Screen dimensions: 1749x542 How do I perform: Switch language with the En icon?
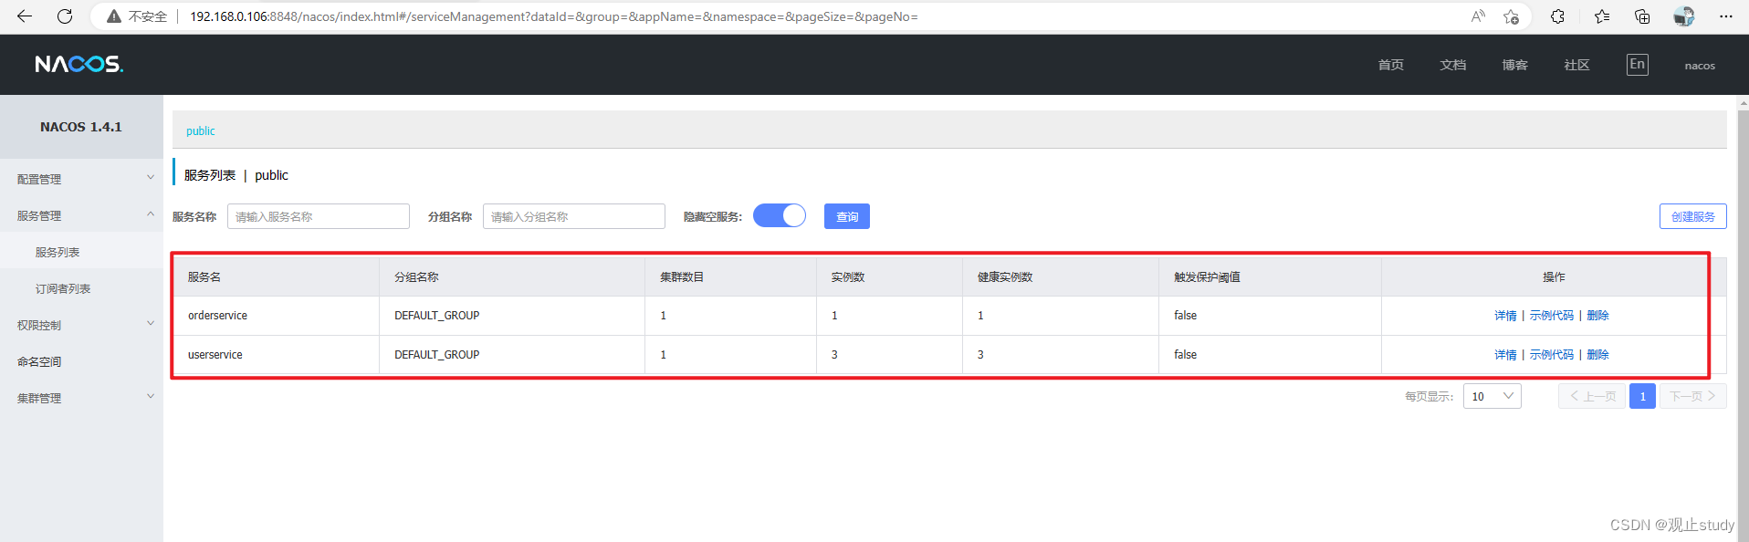point(1637,65)
